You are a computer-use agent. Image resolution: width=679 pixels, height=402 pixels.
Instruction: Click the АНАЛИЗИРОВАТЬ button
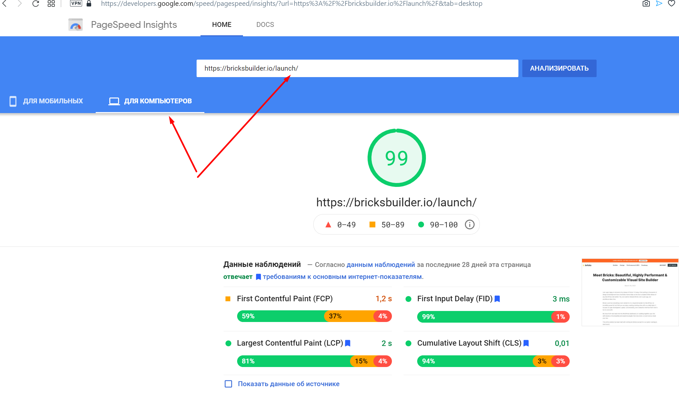point(559,68)
